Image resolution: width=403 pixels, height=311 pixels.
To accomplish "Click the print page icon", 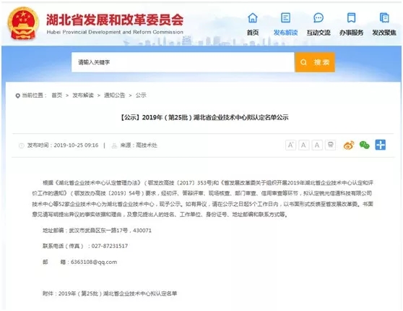I will (x=330, y=145).
